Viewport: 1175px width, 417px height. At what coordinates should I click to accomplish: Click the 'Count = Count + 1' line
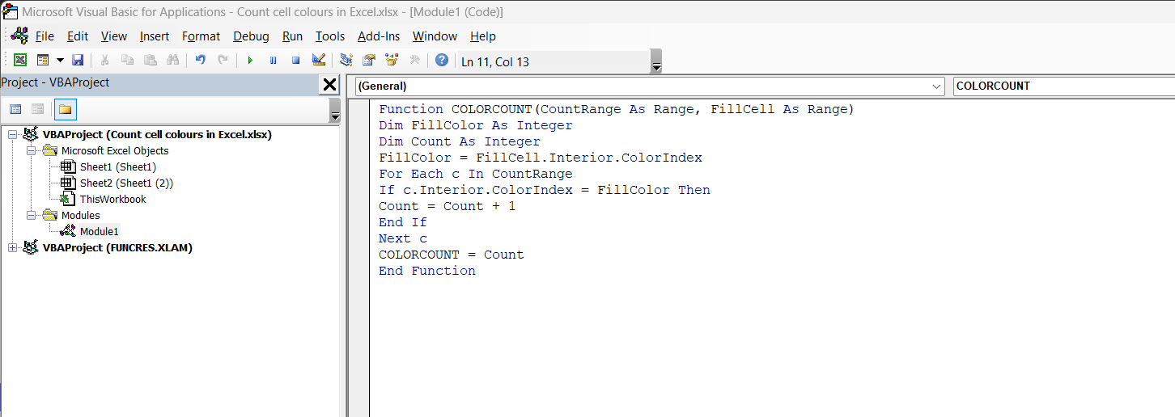(x=448, y=206)
